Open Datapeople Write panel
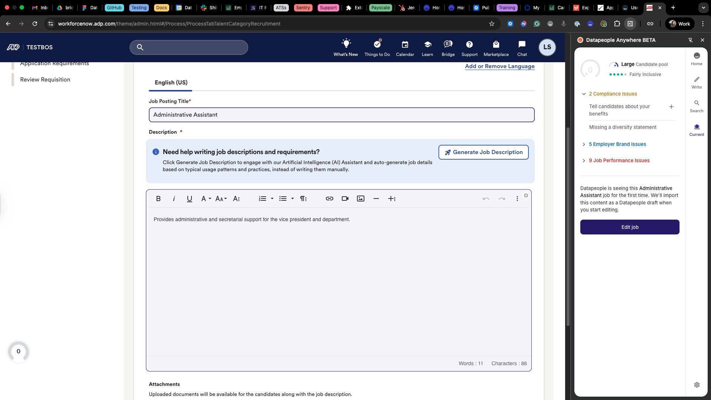The image size is (711, 400). click(697, 83)
